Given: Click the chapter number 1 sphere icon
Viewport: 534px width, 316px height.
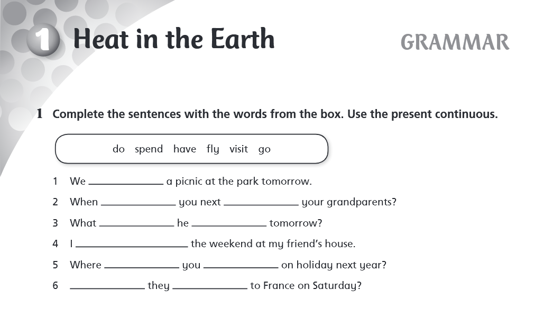Looking at the screenshot, I should [42, 40].
